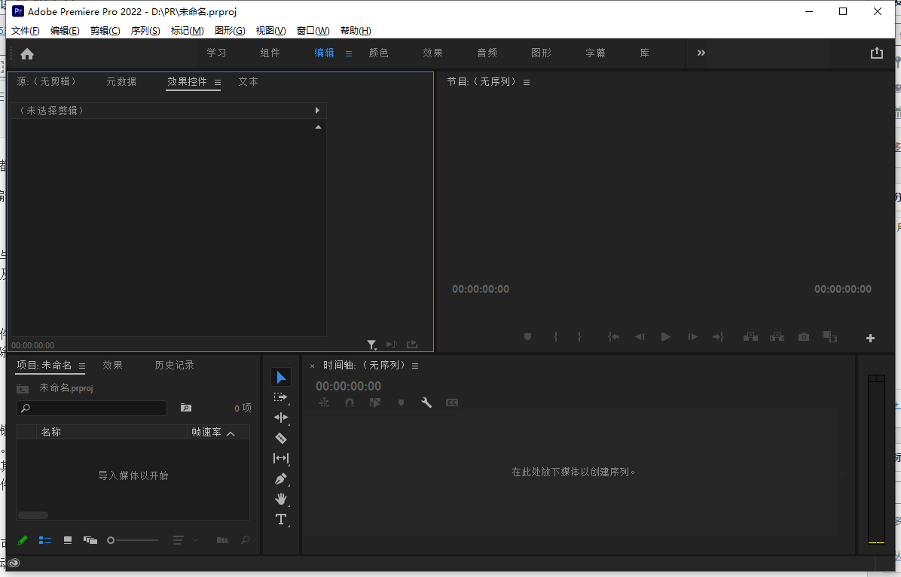Click Creative Cloud icon in status bar

14,563
